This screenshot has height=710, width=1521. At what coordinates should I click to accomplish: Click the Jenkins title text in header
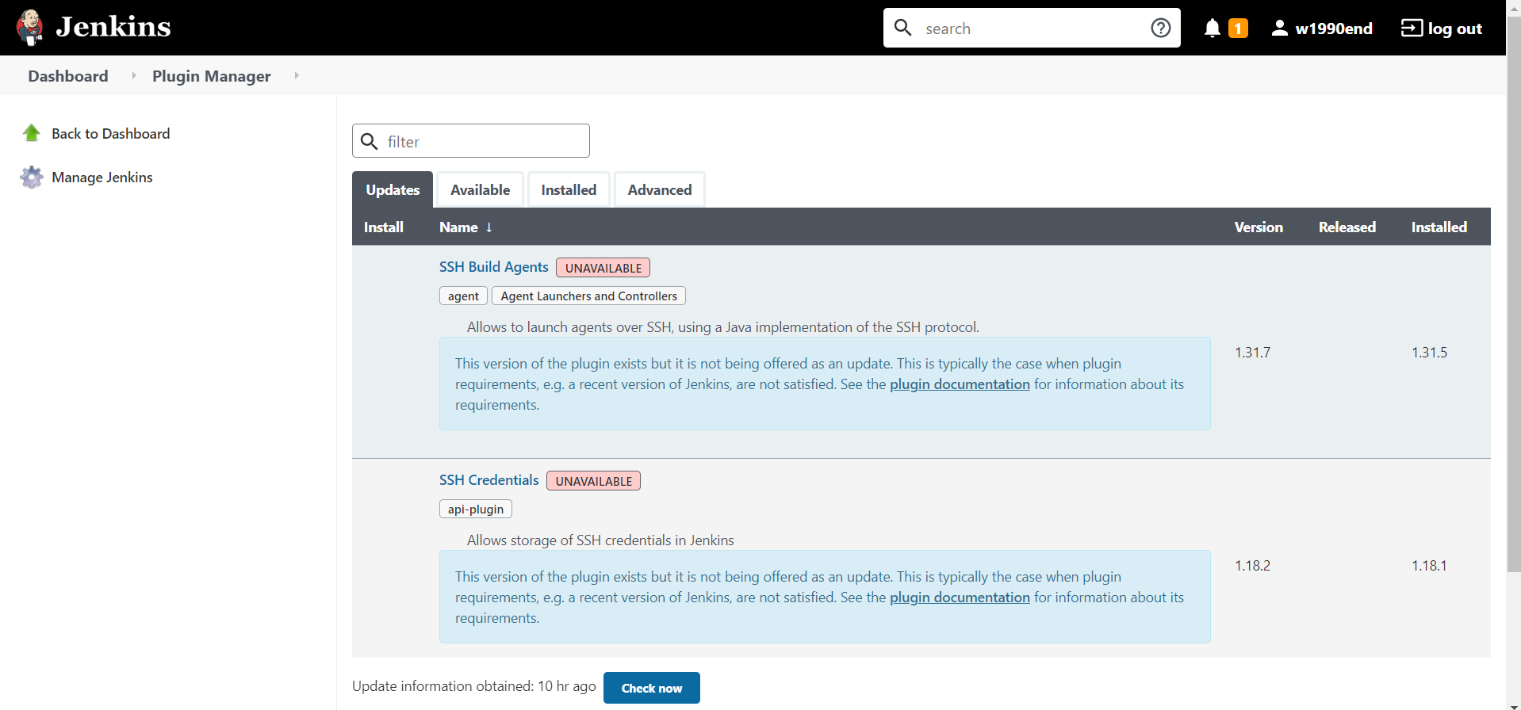click(x=113, y=28)
